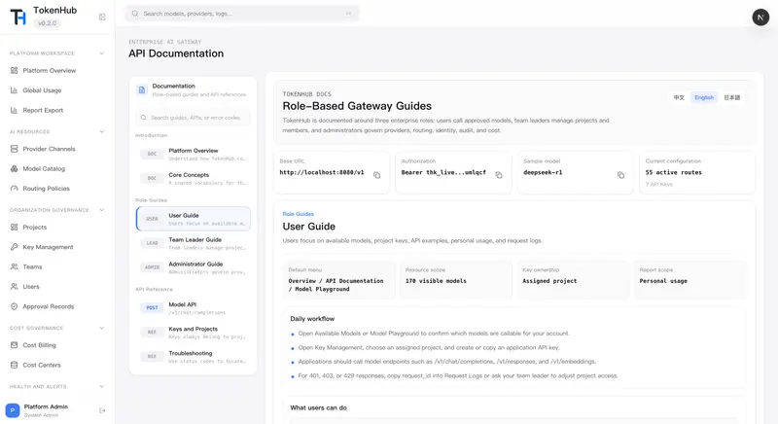Image resolution: width=778 pixels, height=424 pixels.
Task: Focus the search guides, APIs, or error codes field
Action: (193, 118)
